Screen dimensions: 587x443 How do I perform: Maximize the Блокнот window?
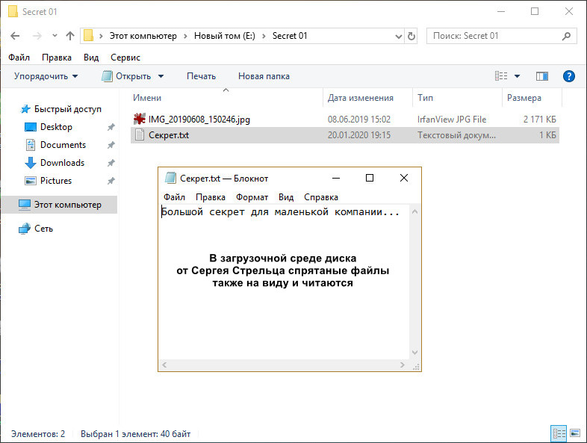click(x=370, y=178)
